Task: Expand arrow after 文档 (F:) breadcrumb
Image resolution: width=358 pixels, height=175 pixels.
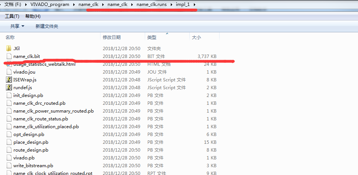Action: (x=26, y=4)
